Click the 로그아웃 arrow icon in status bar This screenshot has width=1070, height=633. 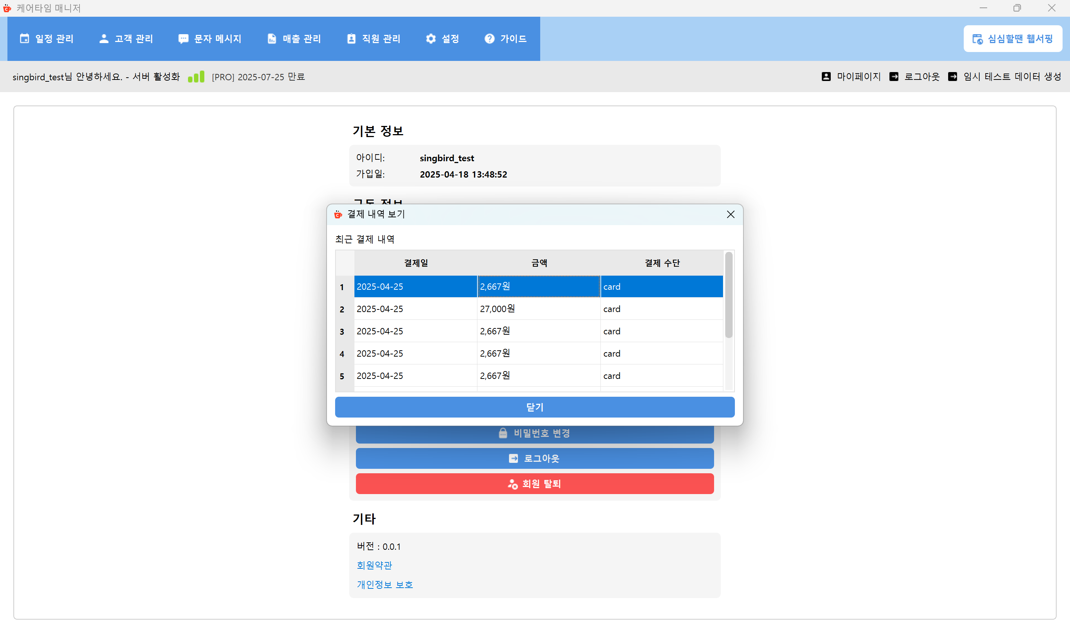click(x=895, y=77)
